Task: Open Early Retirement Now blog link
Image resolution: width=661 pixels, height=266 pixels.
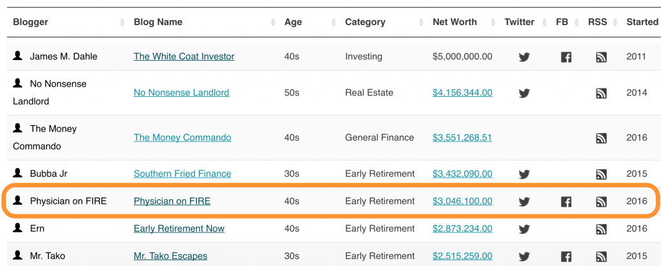Action: 179,229
